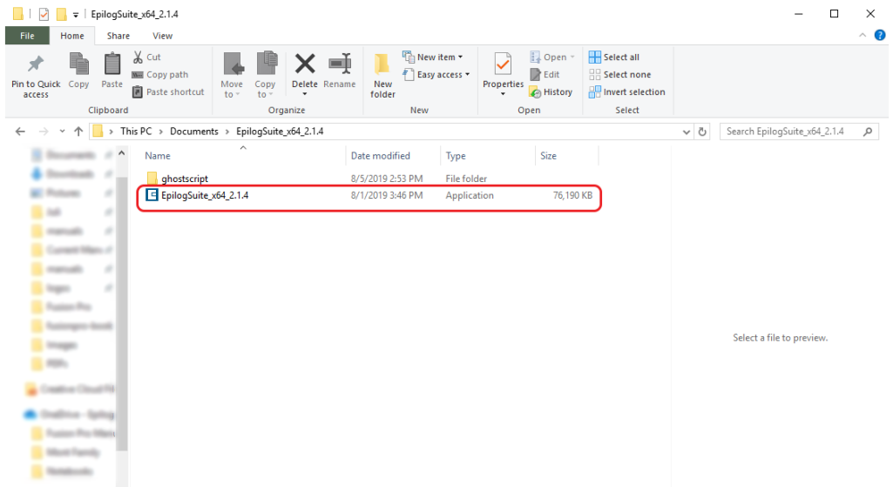The height and width of the screenshot is (487, 893).
Task: Click Pin to Quick access icon
Action: (x=36, y=64)
